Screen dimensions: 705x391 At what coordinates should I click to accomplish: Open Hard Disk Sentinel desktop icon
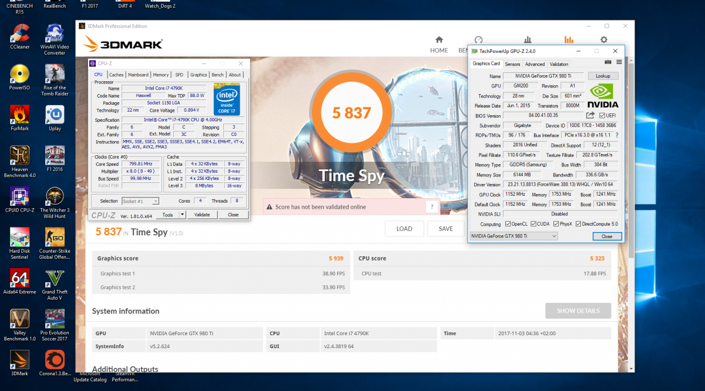(20, 243)
